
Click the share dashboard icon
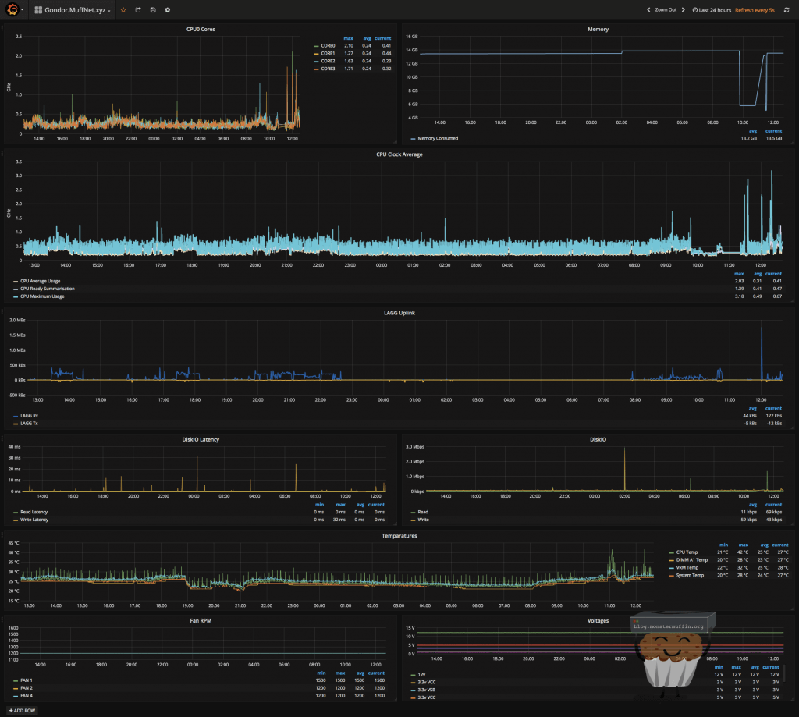[138, 10]
